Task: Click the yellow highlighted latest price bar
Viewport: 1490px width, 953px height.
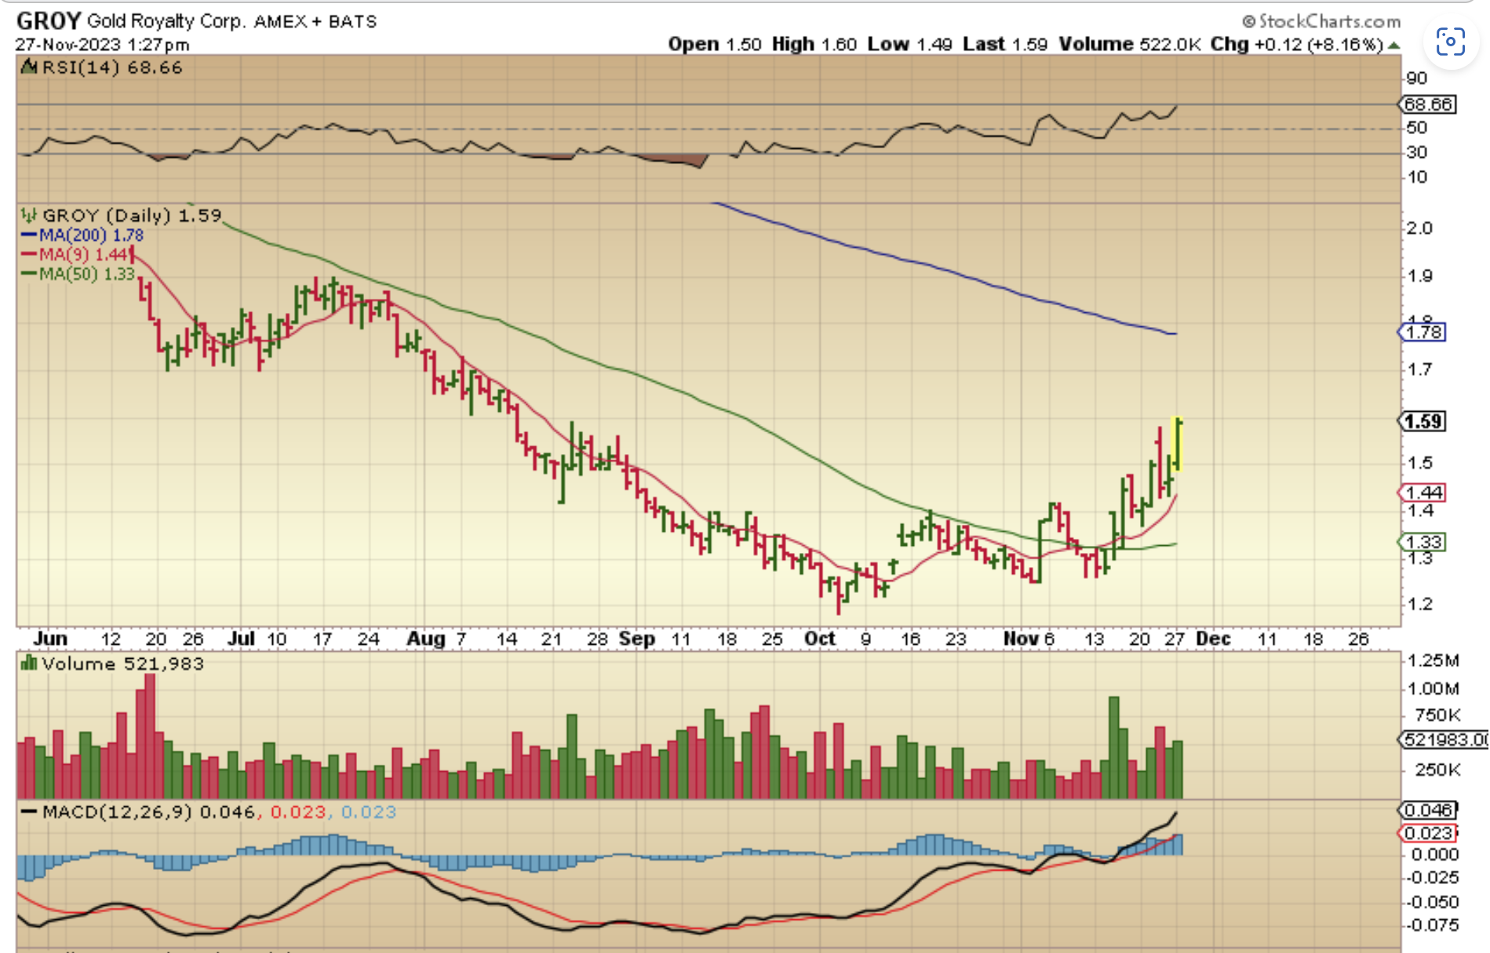Action: coord(1177,444)
